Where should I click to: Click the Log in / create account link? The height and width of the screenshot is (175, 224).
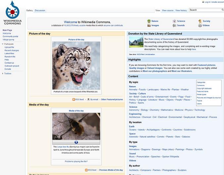(214, 2)
